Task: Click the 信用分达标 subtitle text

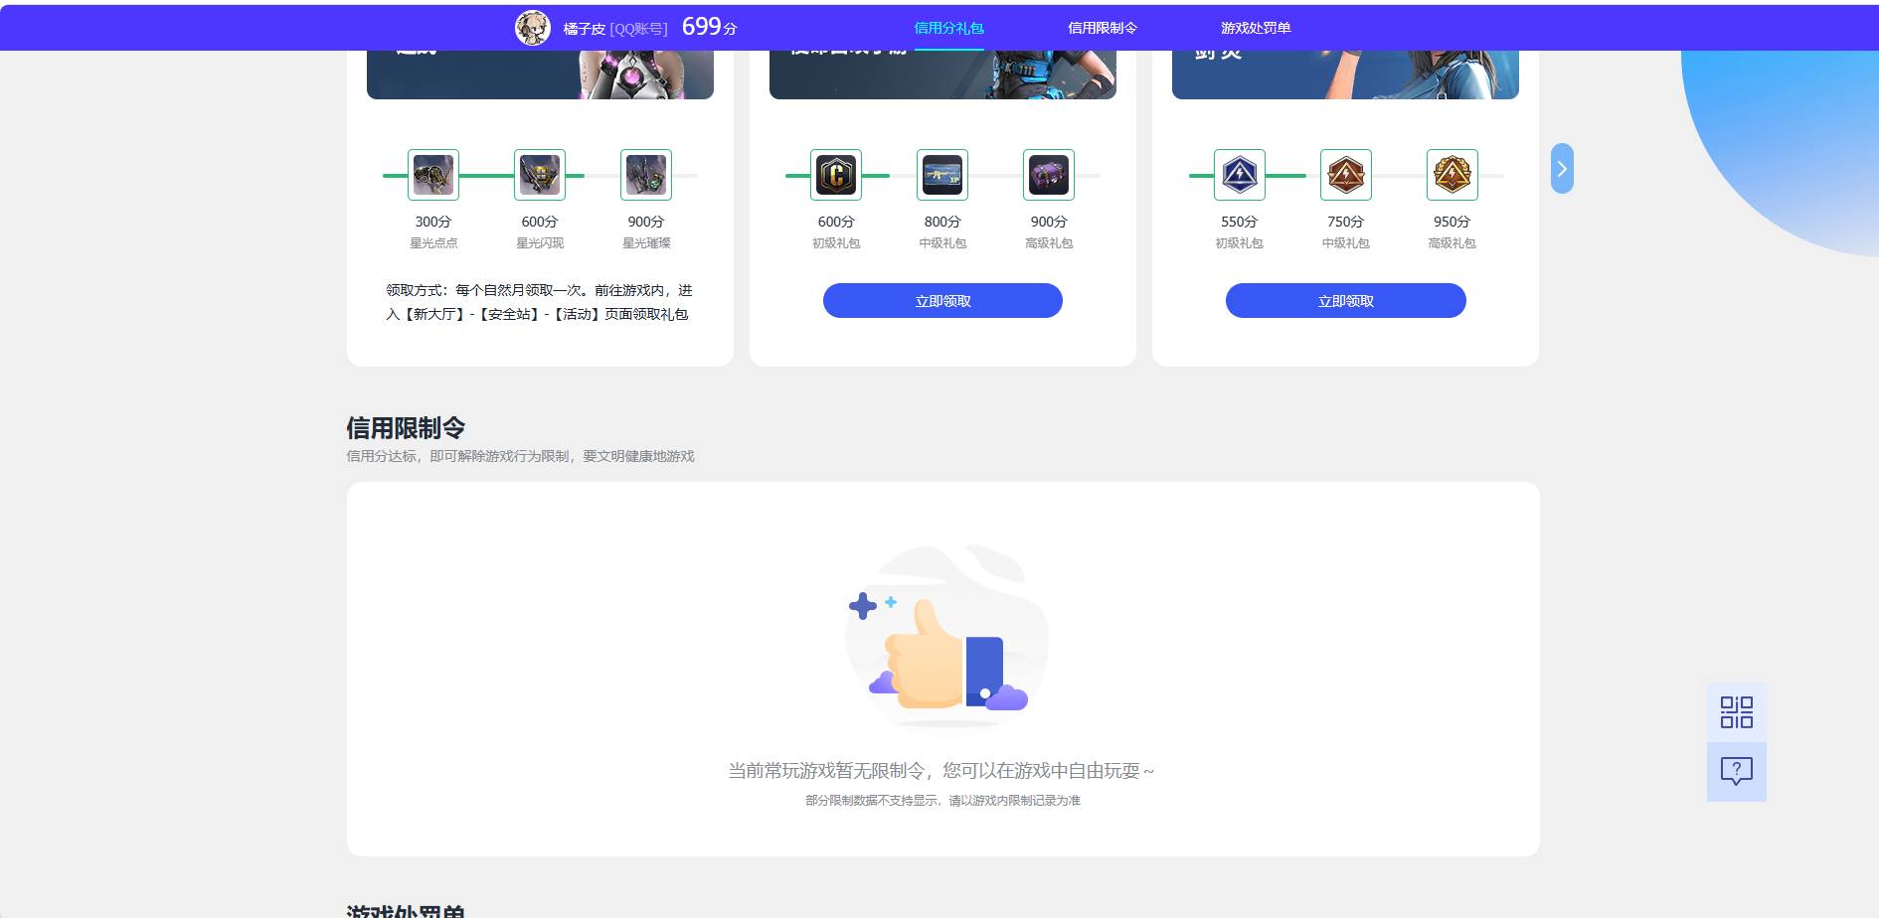Action: point(520,456)
